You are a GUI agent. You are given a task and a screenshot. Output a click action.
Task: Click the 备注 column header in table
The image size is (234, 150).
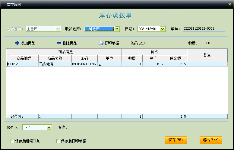[207, 55]
